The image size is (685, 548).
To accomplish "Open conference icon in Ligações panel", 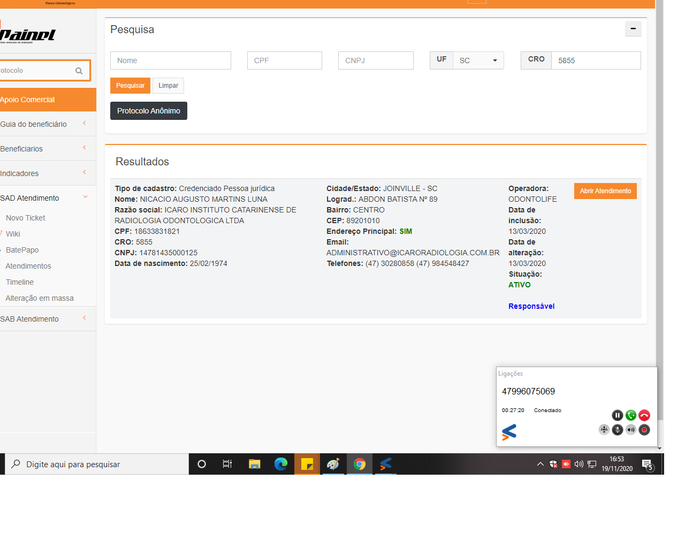I will coord(604,430).
